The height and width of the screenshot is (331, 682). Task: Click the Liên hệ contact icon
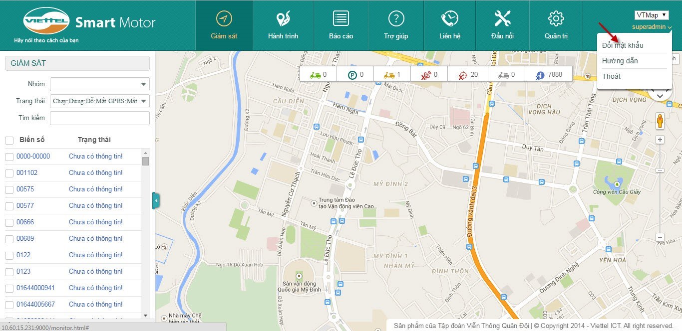[x=449, y=19]
